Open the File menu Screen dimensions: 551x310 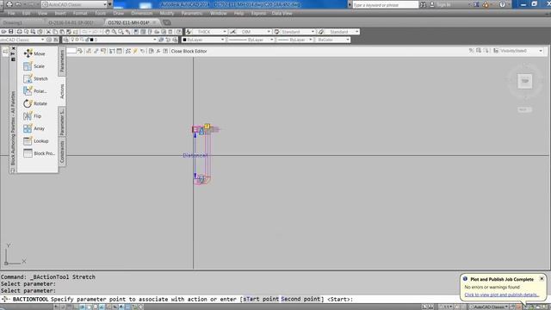click(x=11, y=14)
